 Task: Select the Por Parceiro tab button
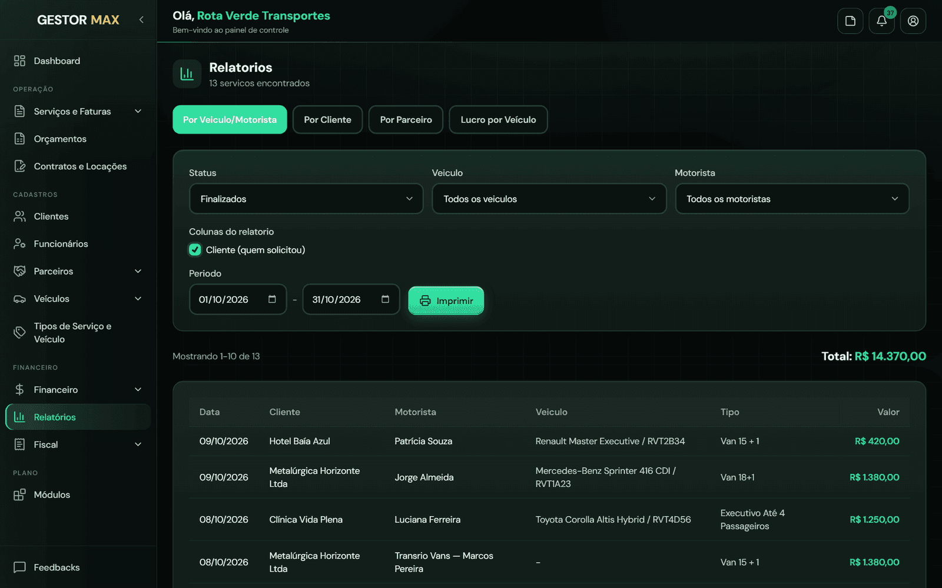[406, 119]
